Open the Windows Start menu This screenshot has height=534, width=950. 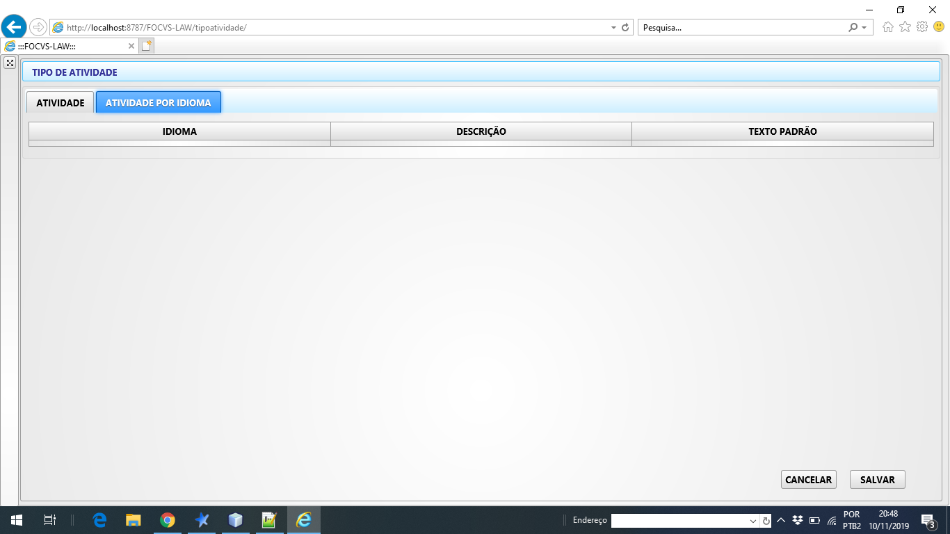point(17,520)
